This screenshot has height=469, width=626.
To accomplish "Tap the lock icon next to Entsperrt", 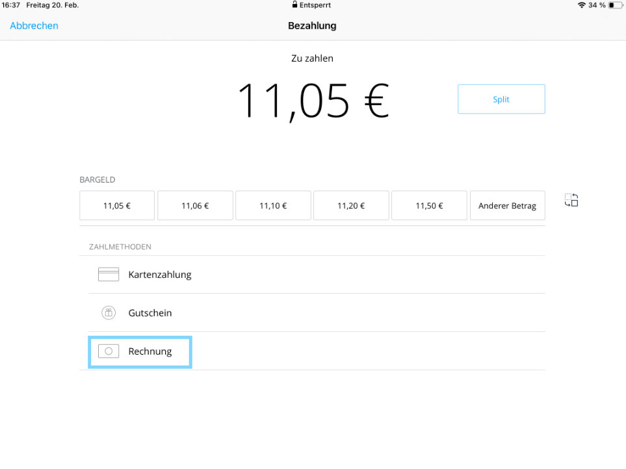I will pos(294,5).
